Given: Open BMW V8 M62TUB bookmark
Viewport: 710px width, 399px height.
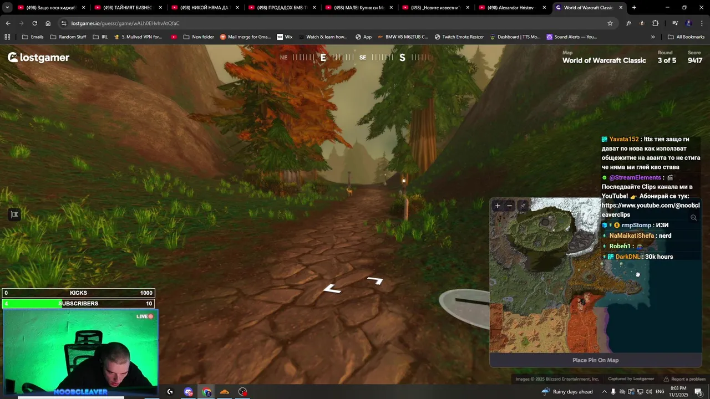Looking at the screenshot, I should 403,37.
